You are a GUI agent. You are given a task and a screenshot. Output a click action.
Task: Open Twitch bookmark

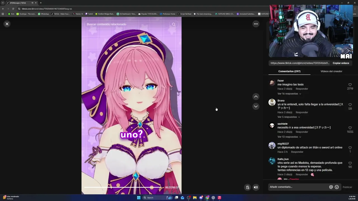89,14
